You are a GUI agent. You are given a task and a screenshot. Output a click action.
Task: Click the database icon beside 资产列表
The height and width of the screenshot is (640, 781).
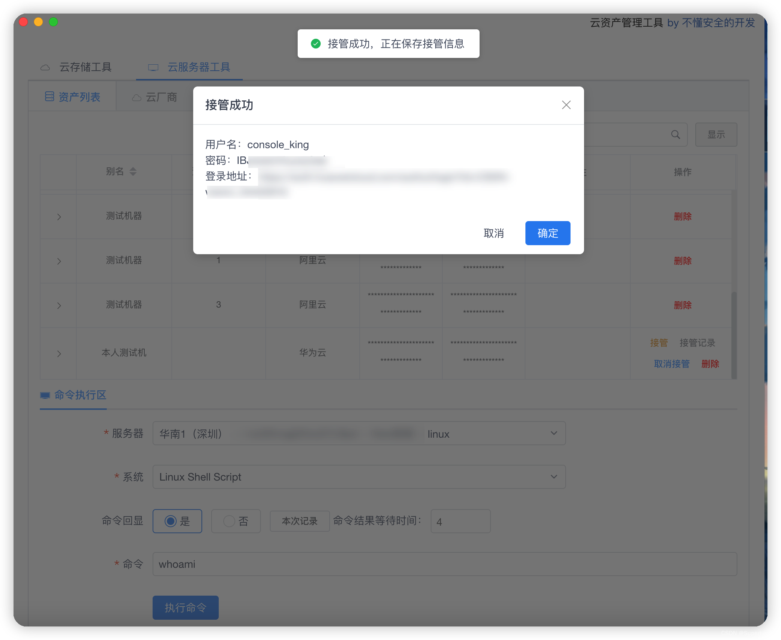pyautogui.click(x=50, y=96)
